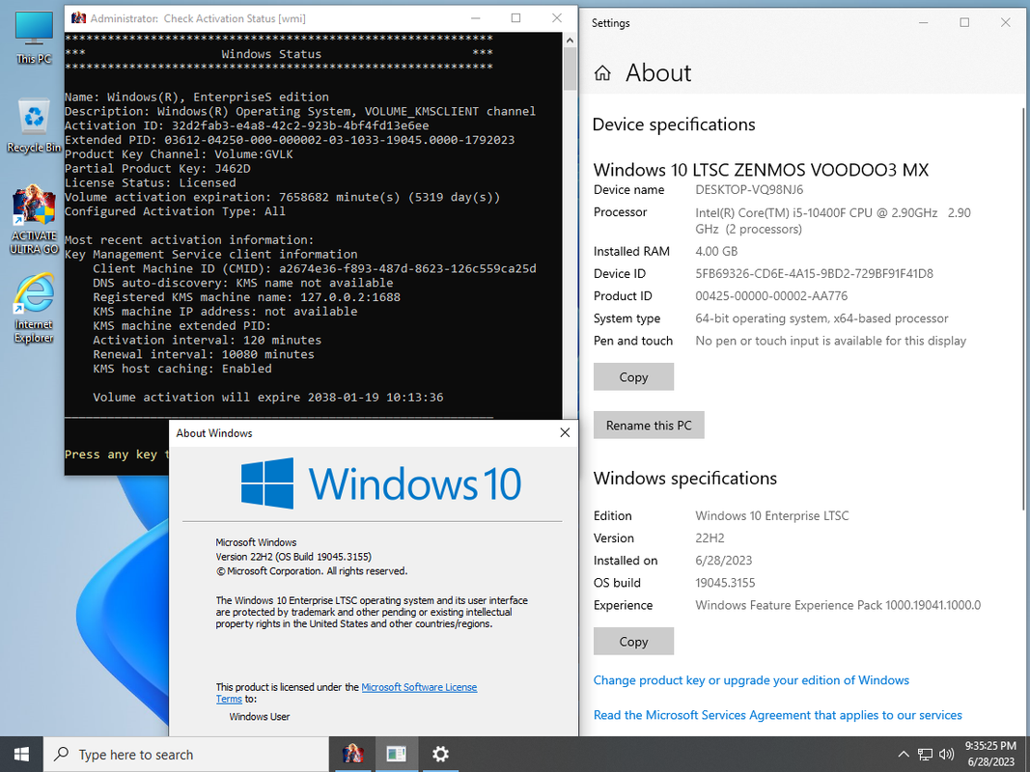This screenshot has width=1030, height=772.
Task: Maximize the Check Activation Status console
Action: 516,18
